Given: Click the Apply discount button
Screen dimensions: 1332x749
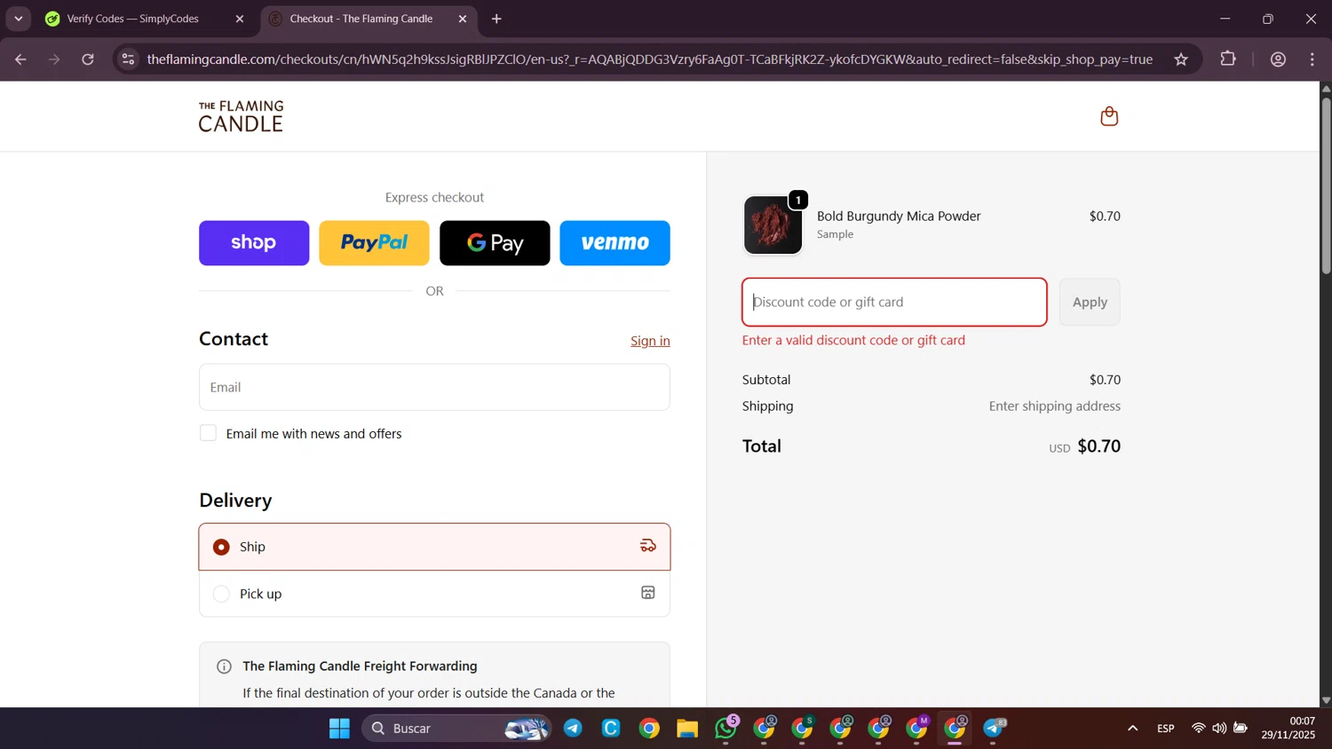Looking at the screenshot, I should tap(1090, 302).
